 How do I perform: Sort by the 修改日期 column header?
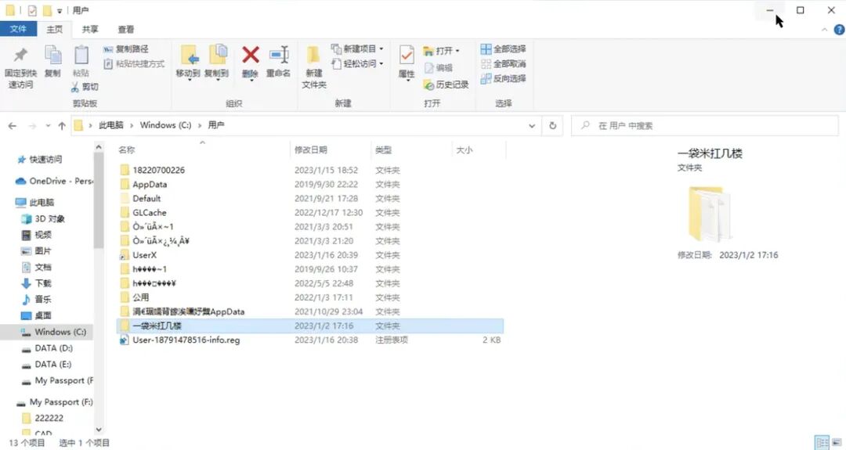[311, 149]
